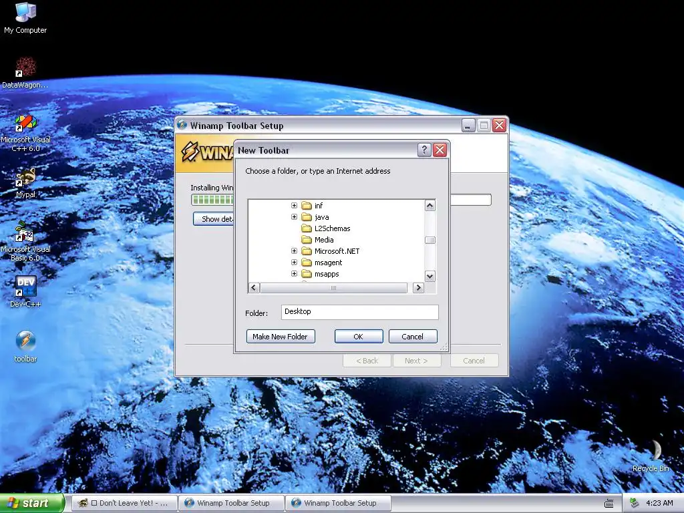Viewport: 684px width, 513px height.
Task: Expand the msapps folder node
Action: coord(294,273)
